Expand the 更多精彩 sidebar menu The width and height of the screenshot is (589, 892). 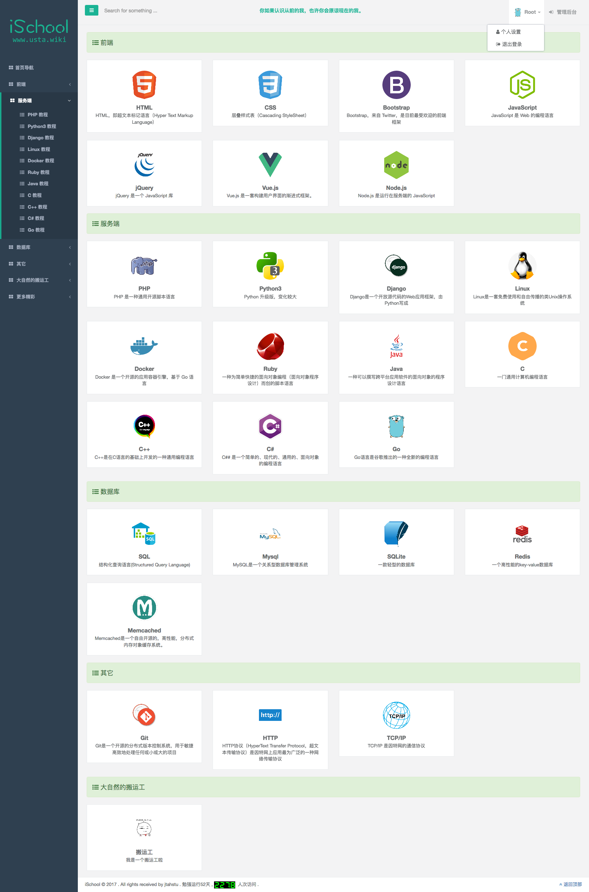click(x=39, y=297)
